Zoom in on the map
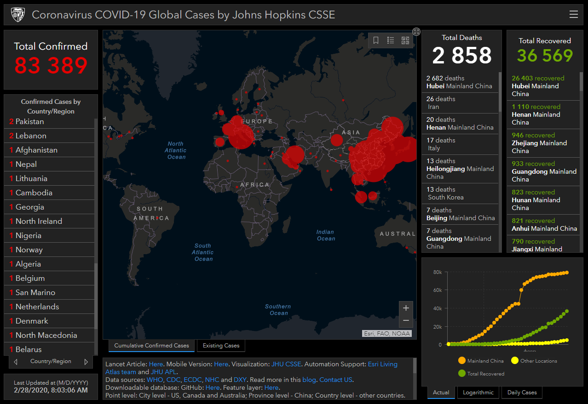588x404 pixels. click(x=406, y=308)
